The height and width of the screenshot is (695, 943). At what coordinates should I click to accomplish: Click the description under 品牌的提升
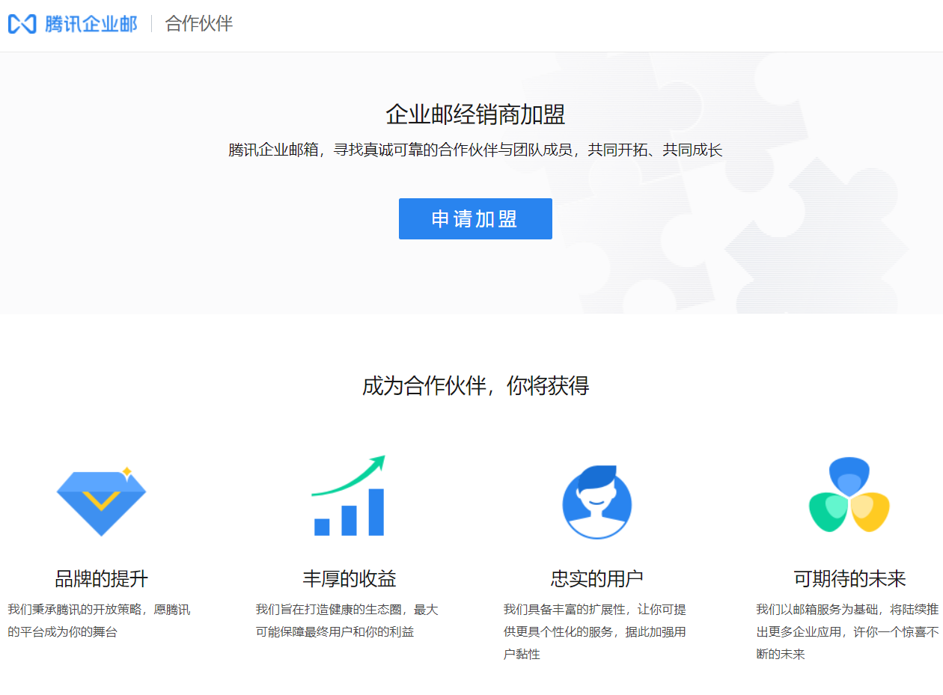99,621
